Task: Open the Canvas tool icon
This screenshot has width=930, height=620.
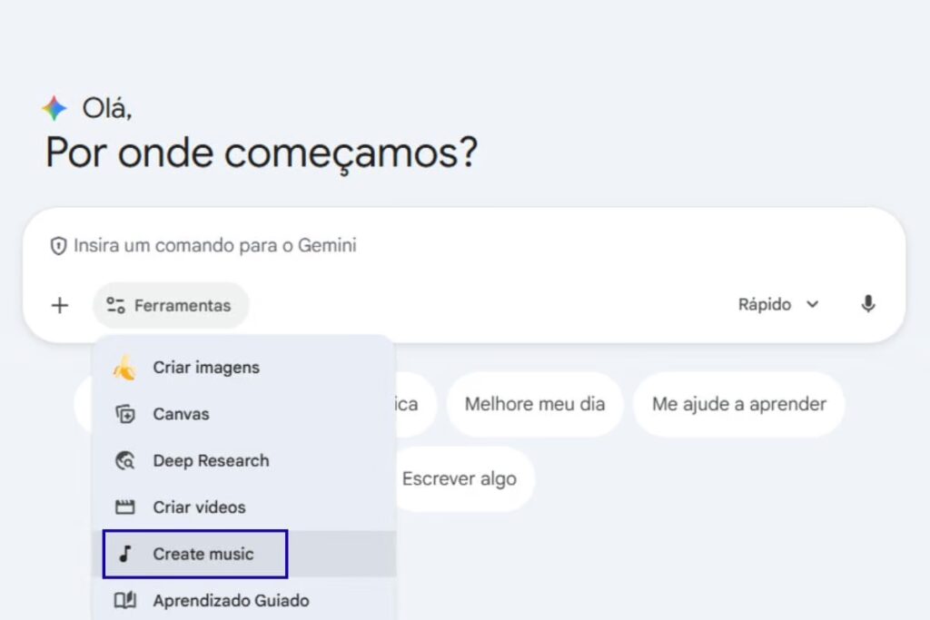Action: (x=126, y=414)
